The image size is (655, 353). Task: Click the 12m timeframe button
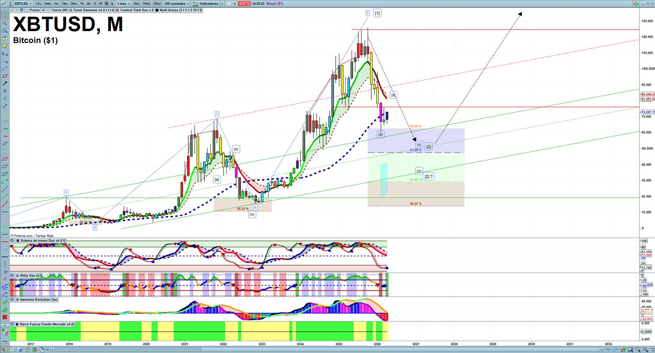tap(65, 4)
